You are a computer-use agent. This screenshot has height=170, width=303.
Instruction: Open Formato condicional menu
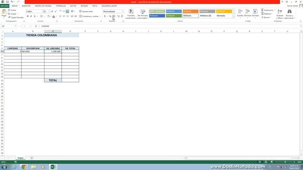click(131, 14)
